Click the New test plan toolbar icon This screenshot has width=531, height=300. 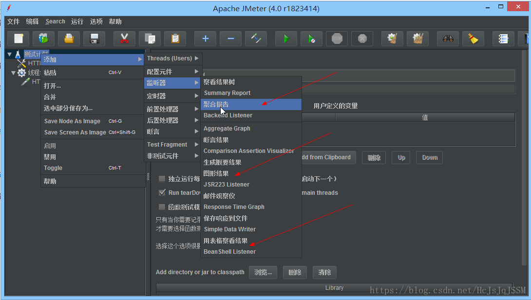point(19,38)
